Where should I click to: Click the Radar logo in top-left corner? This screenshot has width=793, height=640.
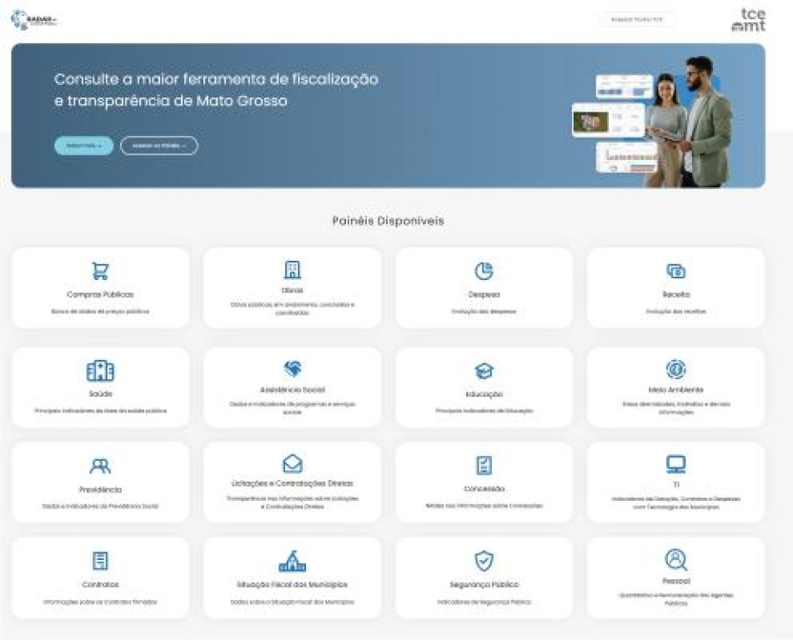tap(35, 20)
